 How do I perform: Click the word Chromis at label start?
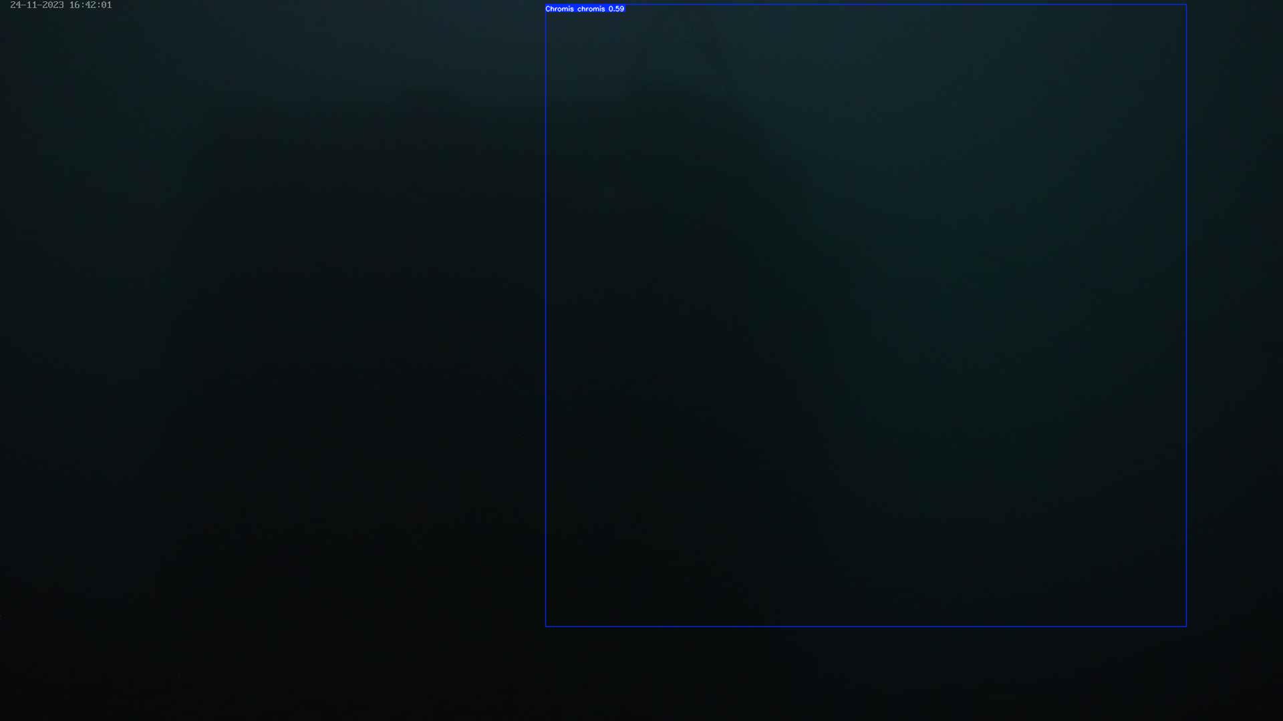tap(559, 9)
